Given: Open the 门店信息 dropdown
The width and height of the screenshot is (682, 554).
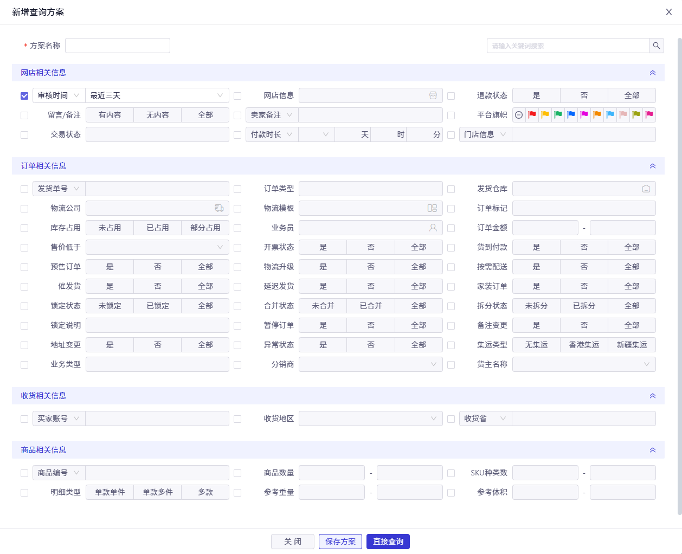Looking at the screenshot, I should [x=486, y=134].
